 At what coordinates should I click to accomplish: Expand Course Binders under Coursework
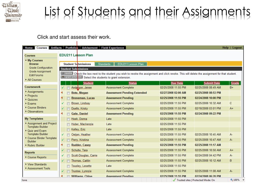[26, 107]
